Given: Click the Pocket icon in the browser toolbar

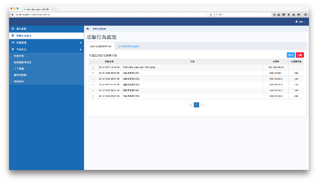Looking at the screenshot, I should (x=284, y=14).
